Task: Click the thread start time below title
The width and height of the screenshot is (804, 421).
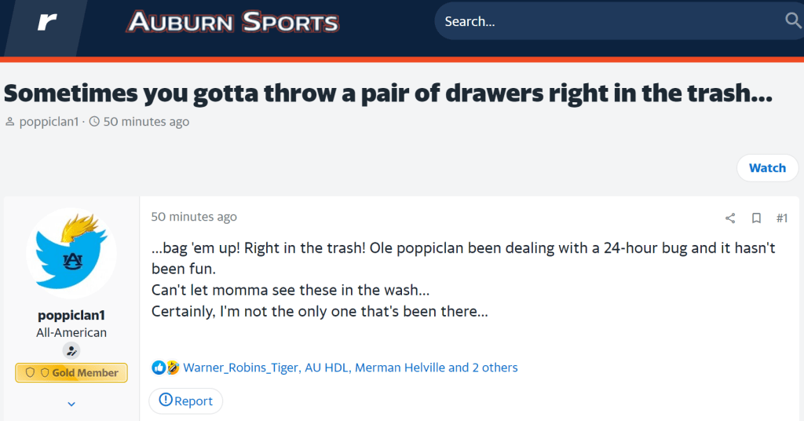Action: tap(146, 122)
